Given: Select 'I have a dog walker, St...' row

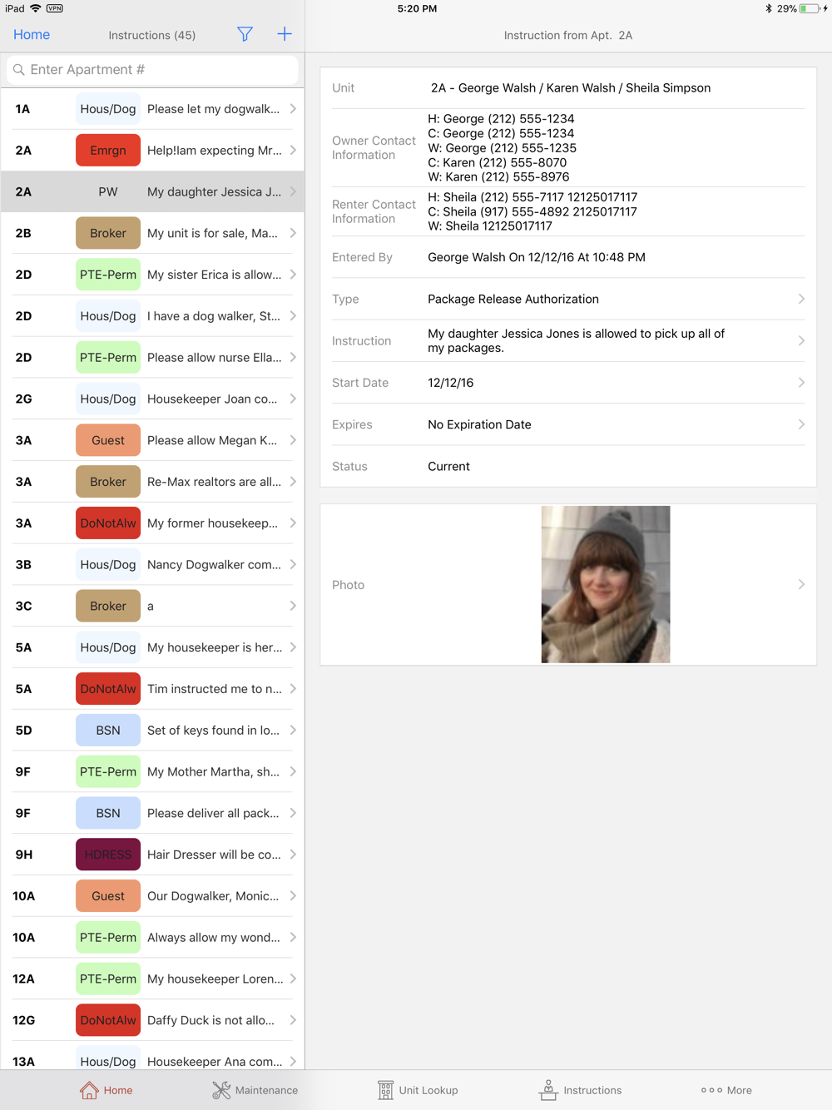Looking at the screenshot, I should 152,316.
